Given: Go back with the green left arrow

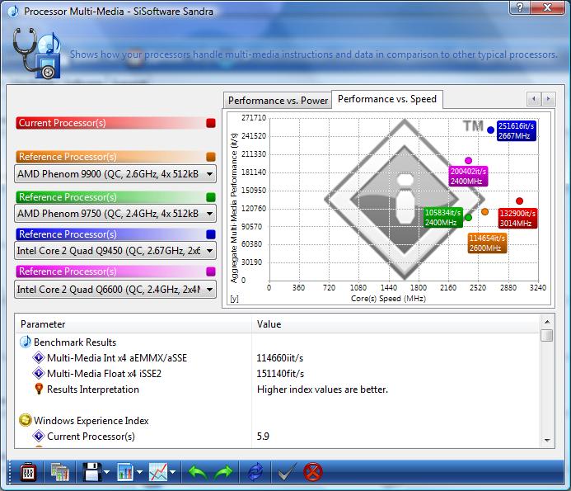Looking at the screenshot, I should pos(198,473).
